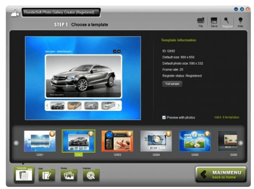Open the File toolbar icon
The image size is (254, 189).
coord(201,22)
